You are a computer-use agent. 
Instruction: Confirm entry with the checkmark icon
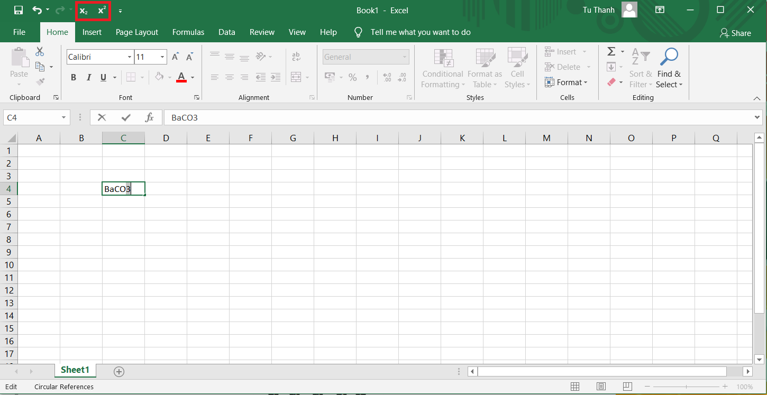coord(126,117)
